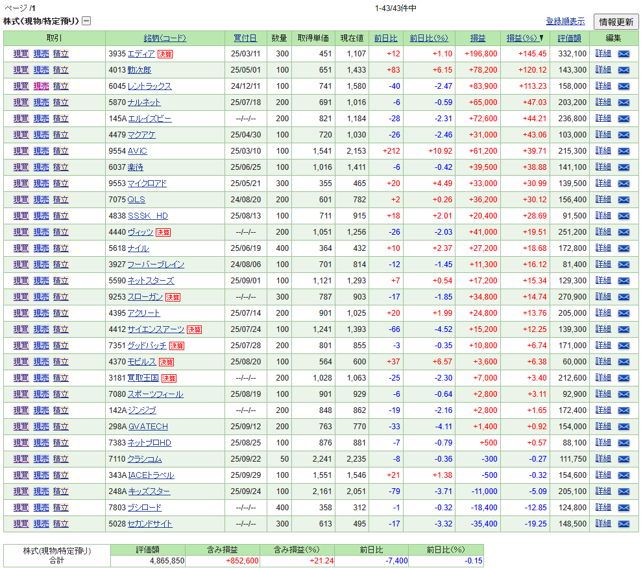Open the 登録順表示 link
Image resolution: width=643 pixels, height=568 pixels.
565,21
